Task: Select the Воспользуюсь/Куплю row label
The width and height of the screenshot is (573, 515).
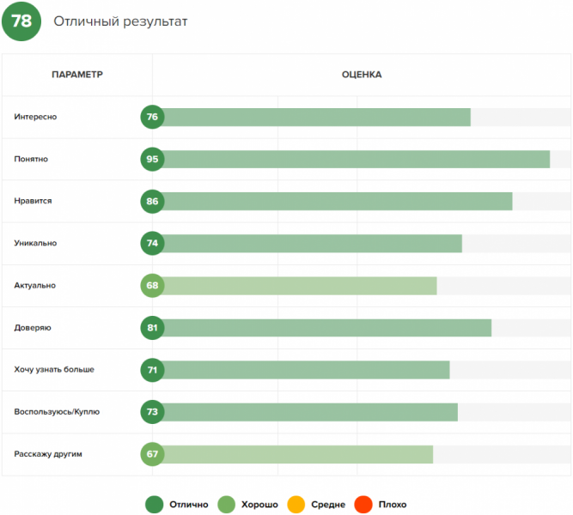Action: click(57, 411)
